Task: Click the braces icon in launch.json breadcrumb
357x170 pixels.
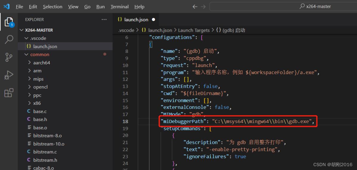Action: coord(144,30)
